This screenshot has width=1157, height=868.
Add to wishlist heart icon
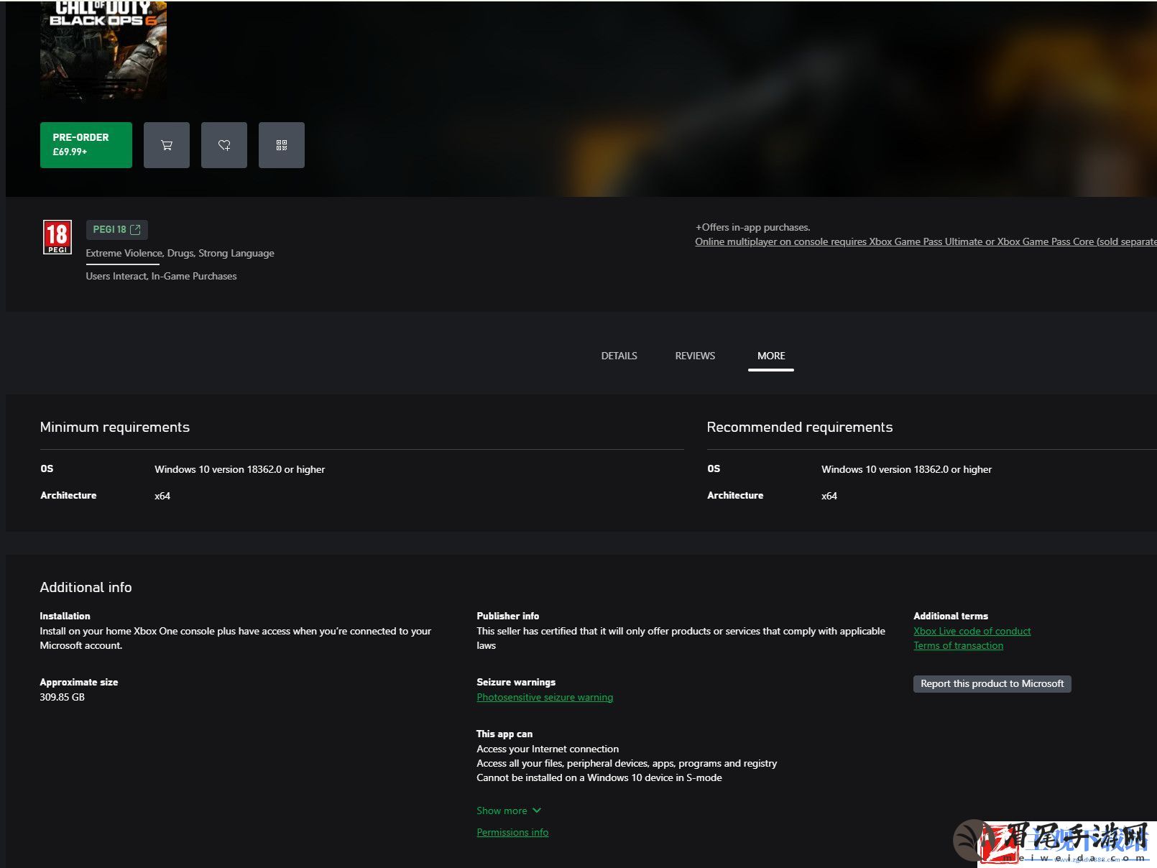[224, 145]
